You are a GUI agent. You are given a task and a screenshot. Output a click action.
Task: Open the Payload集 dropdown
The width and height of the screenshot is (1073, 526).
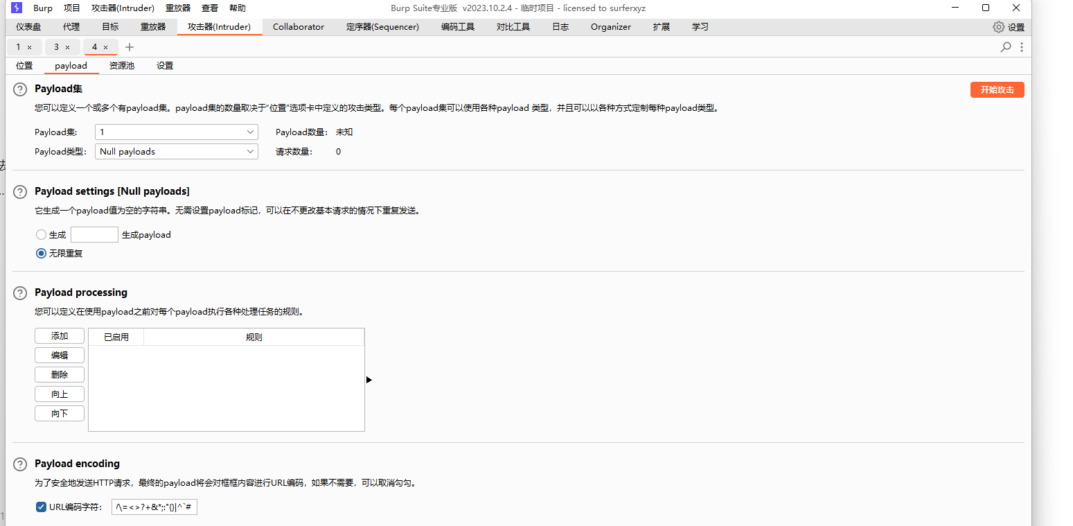pos(177,132)
